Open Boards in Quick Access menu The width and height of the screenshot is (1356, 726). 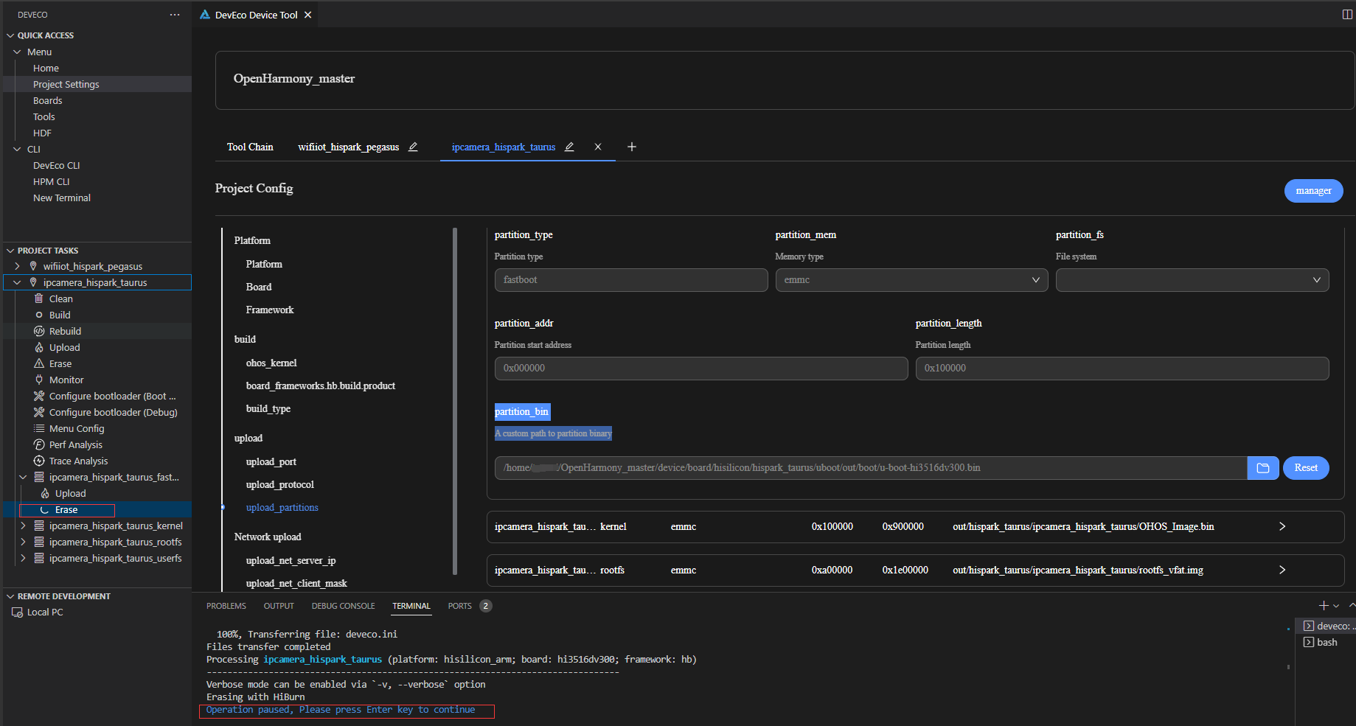47,100
